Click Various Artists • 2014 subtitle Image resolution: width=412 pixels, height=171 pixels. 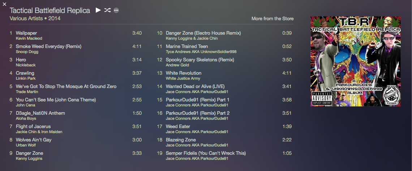(x=35, y=19)
